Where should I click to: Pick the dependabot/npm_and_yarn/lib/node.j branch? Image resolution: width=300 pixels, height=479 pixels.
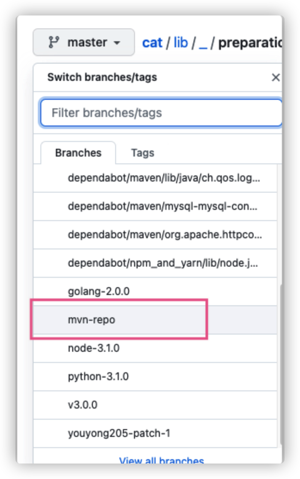point(163,263)
